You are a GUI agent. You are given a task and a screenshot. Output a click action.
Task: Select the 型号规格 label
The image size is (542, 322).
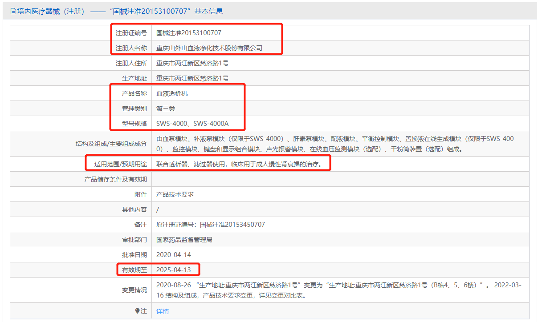pos(134,124)
